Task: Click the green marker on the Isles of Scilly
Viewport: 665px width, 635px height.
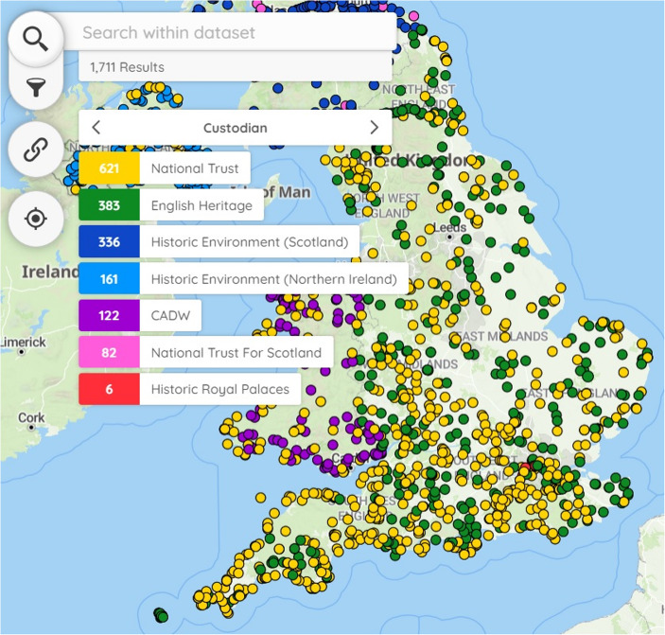Action: tap(161, 615)
